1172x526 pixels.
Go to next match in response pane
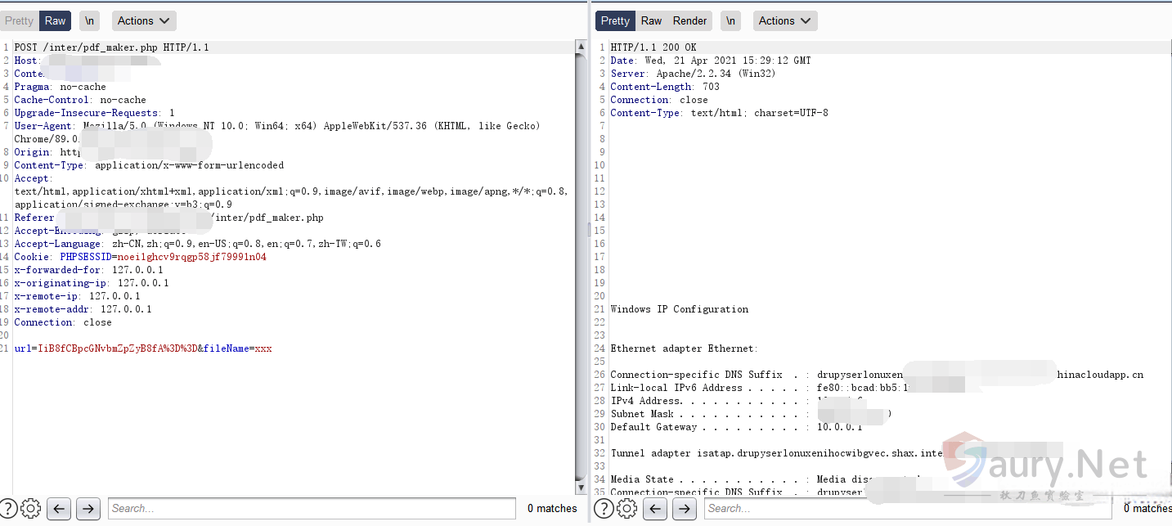tap(684, 509)
